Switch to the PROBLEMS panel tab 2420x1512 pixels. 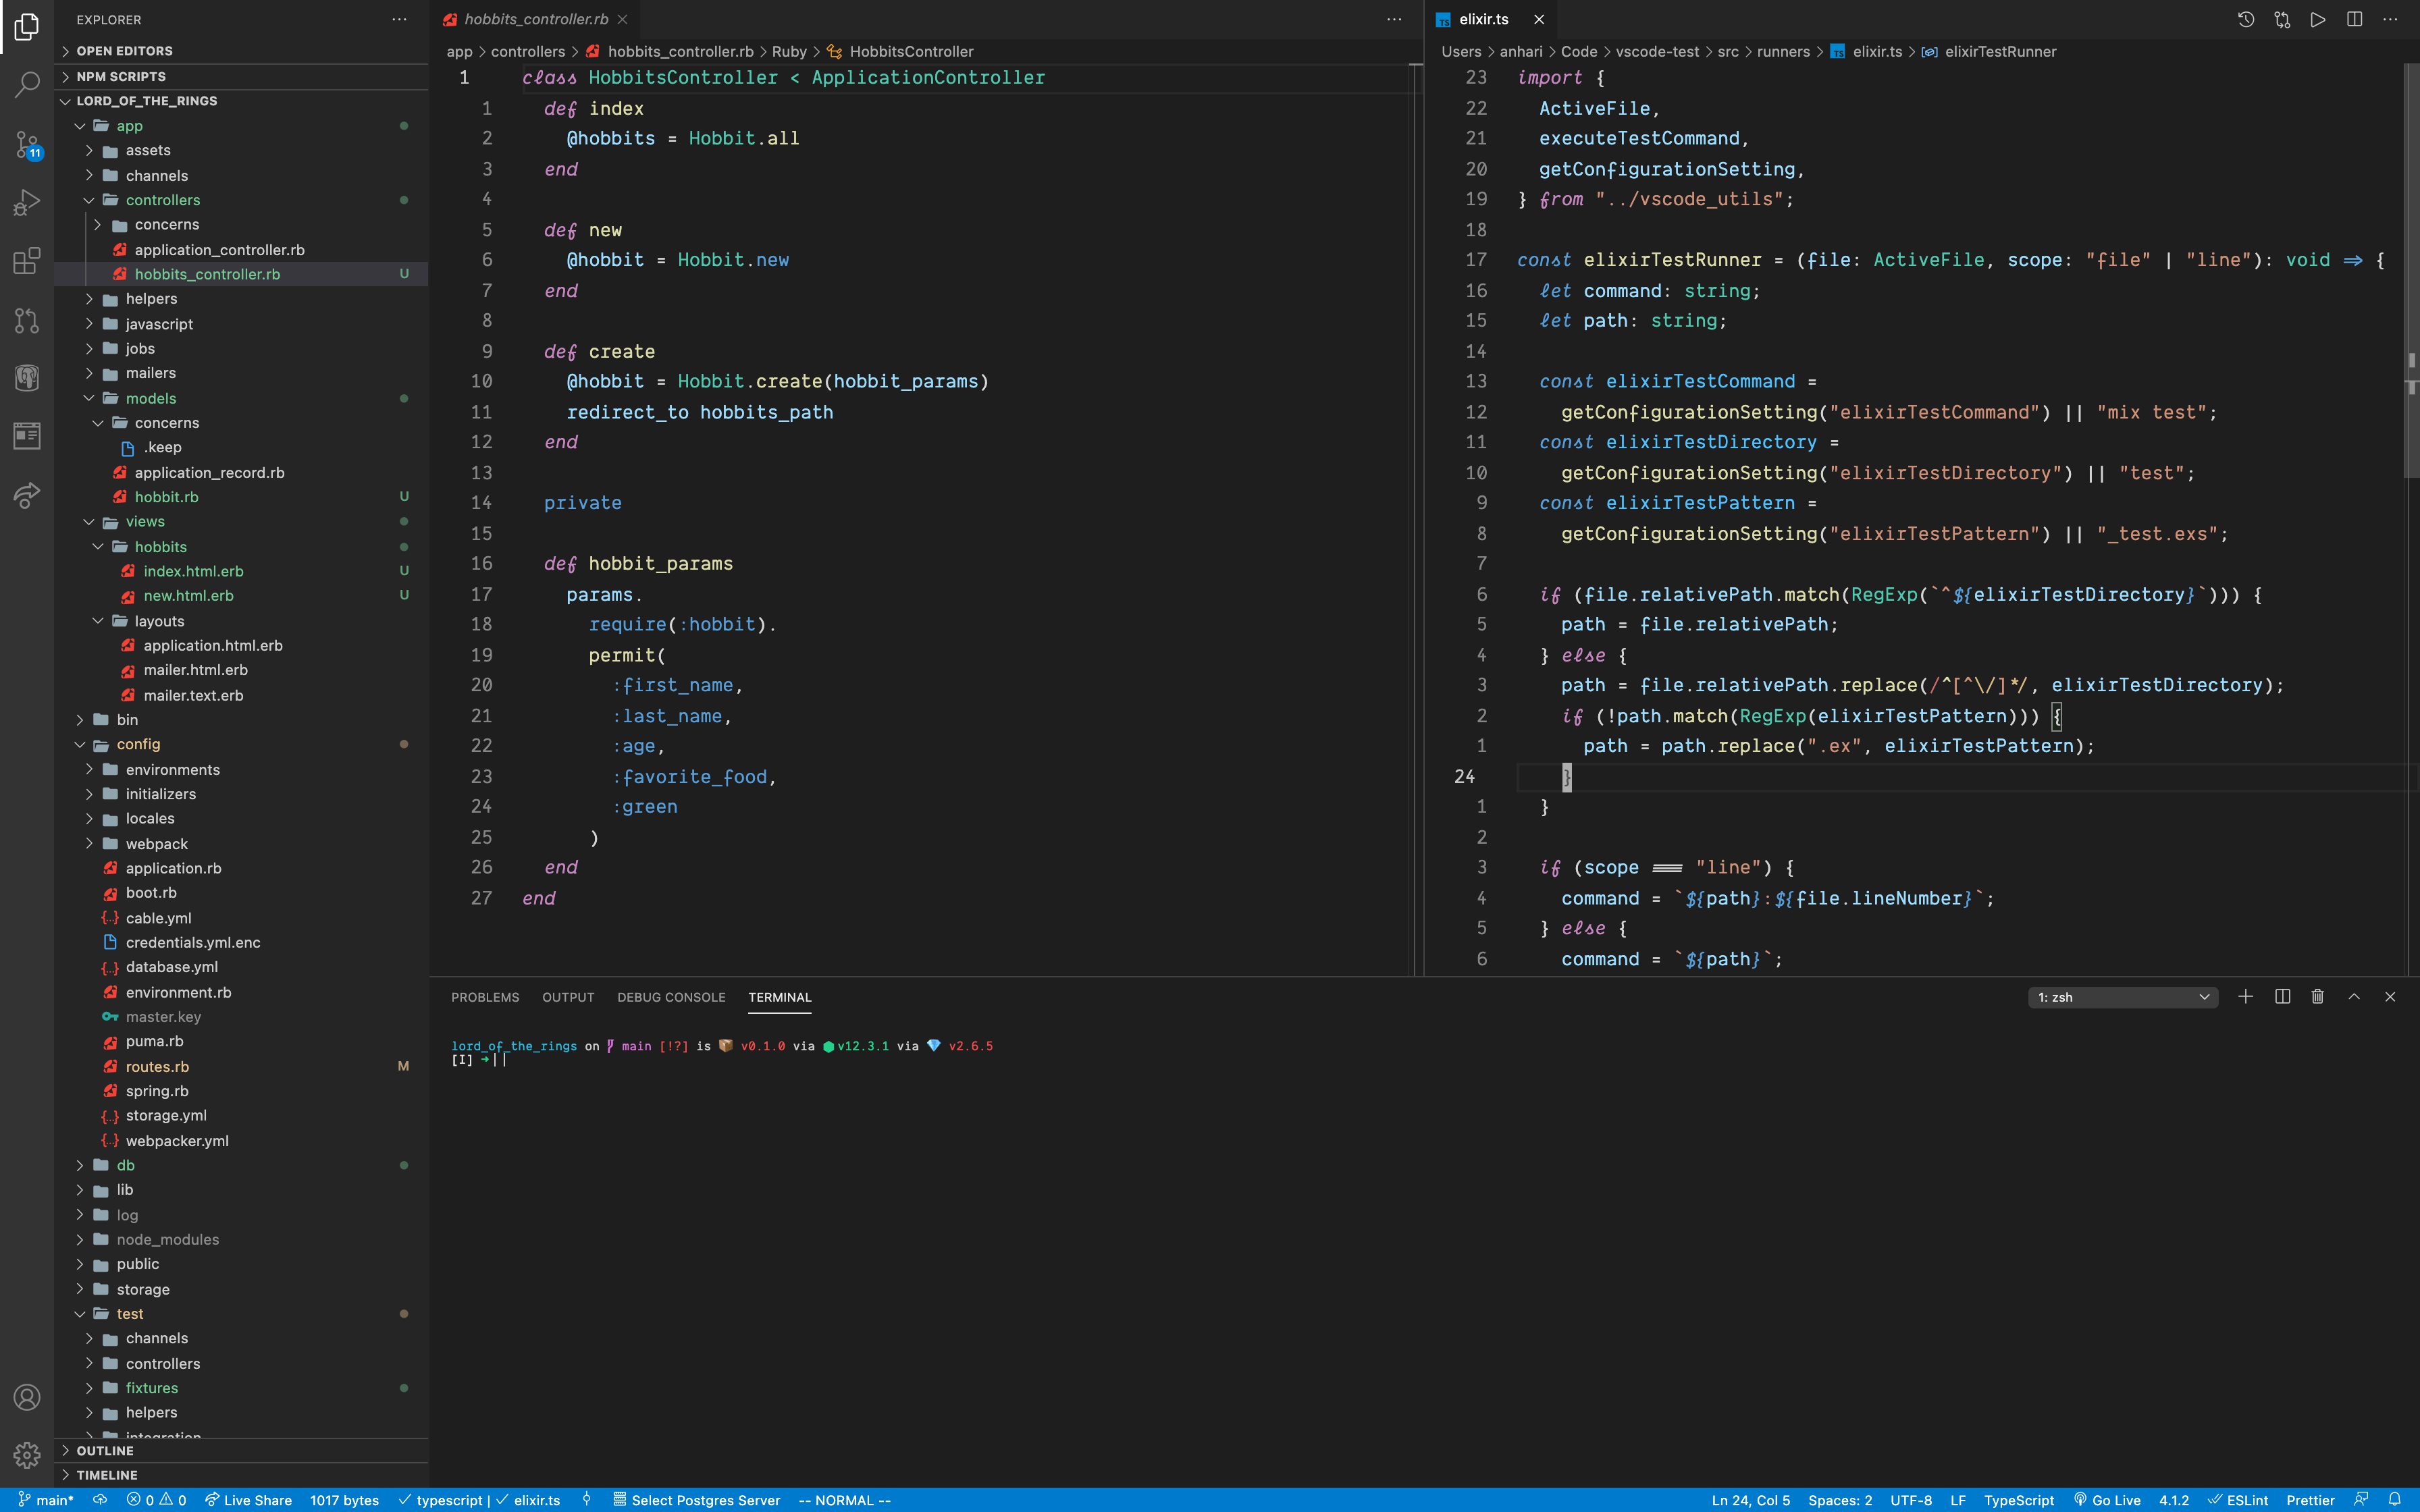point(485,997)
